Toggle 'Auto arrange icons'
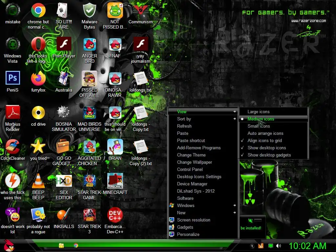Screen dimensions: 336x252 click(273, 133)
